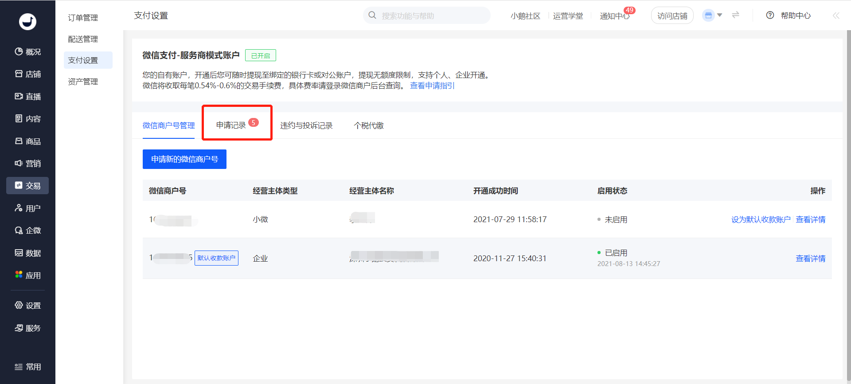Screen dimensions: 851x384
Task: Click 访问店铺 button
Action: pos(672,16)
